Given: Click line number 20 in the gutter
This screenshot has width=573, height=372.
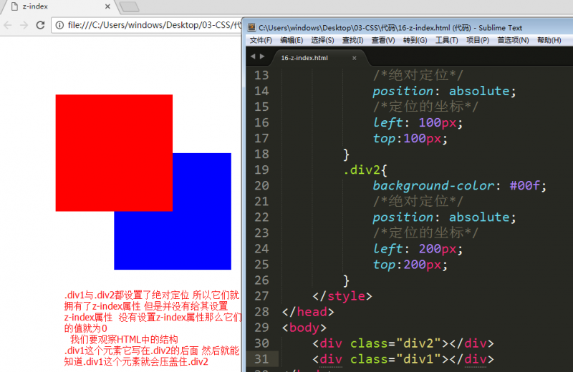Looking at the screenshot, I should pyautogui.click(x=261, y=185).
